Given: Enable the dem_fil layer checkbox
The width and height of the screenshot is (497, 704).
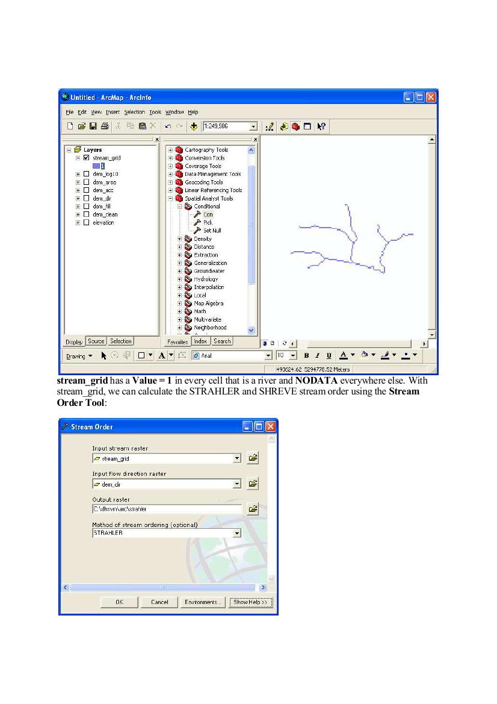Looking at the screenshot, I should [87, 207].
